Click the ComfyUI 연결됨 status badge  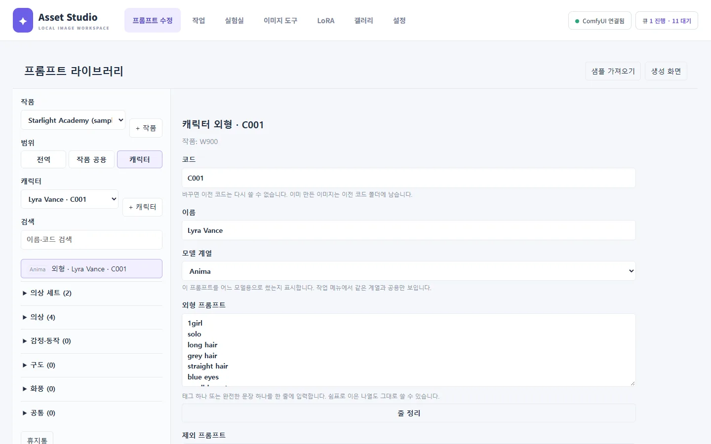click(600, 21)
